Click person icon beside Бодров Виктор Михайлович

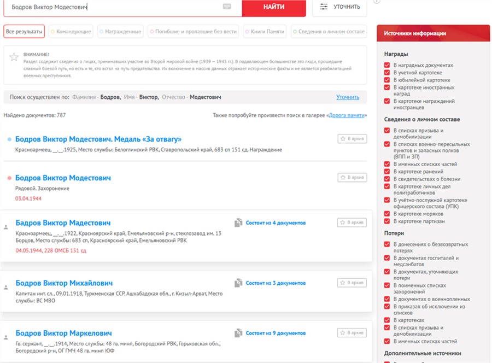pyautogui.click(x=5, y=287)
